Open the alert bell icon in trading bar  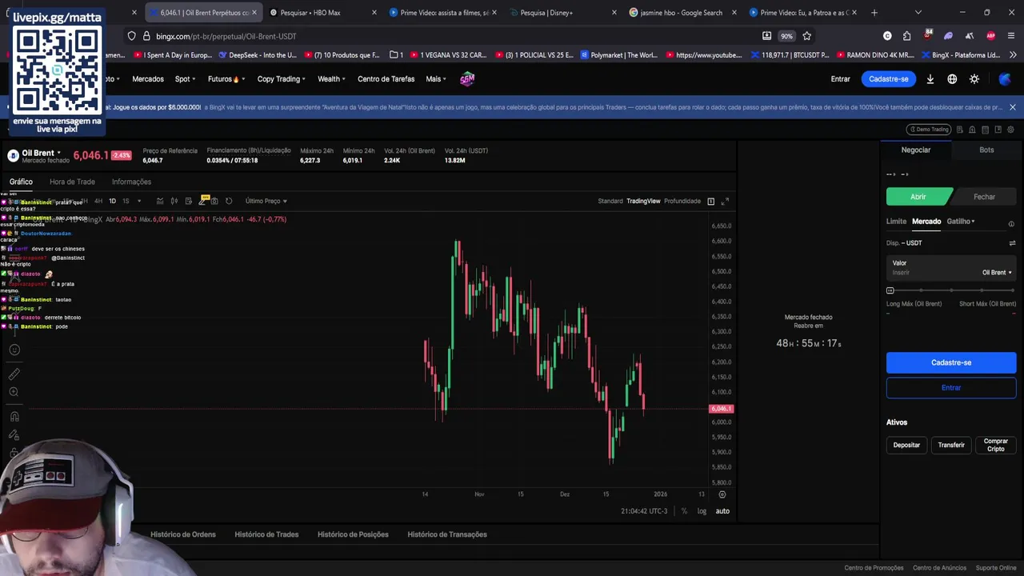pyautogui.click(x=972, y=130)
